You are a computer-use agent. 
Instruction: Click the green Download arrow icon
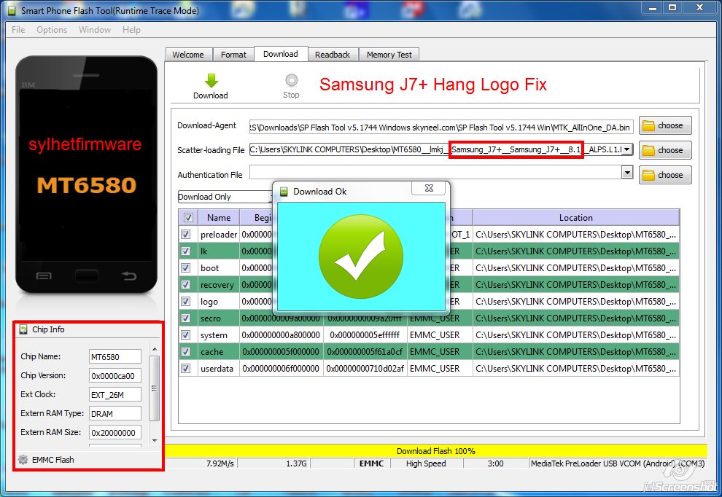point(211,81)
